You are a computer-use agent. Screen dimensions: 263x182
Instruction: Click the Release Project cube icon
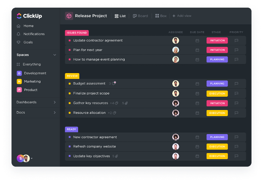tap(69, 16)
